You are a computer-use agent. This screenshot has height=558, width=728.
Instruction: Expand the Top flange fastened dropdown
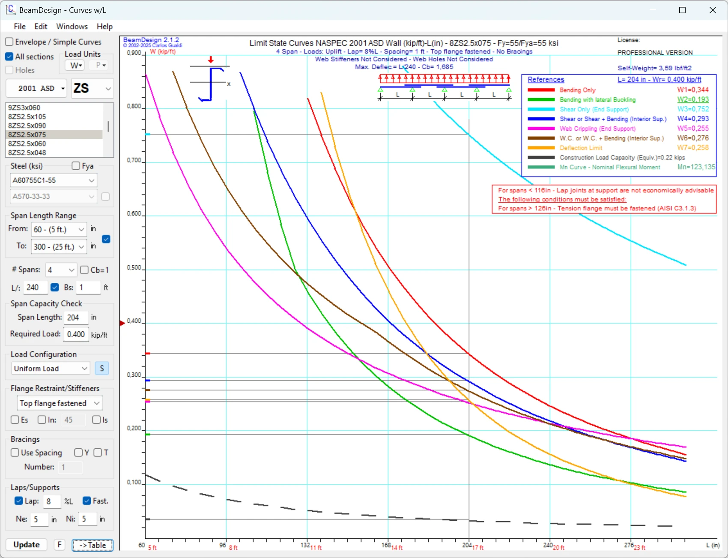point(60,403)
